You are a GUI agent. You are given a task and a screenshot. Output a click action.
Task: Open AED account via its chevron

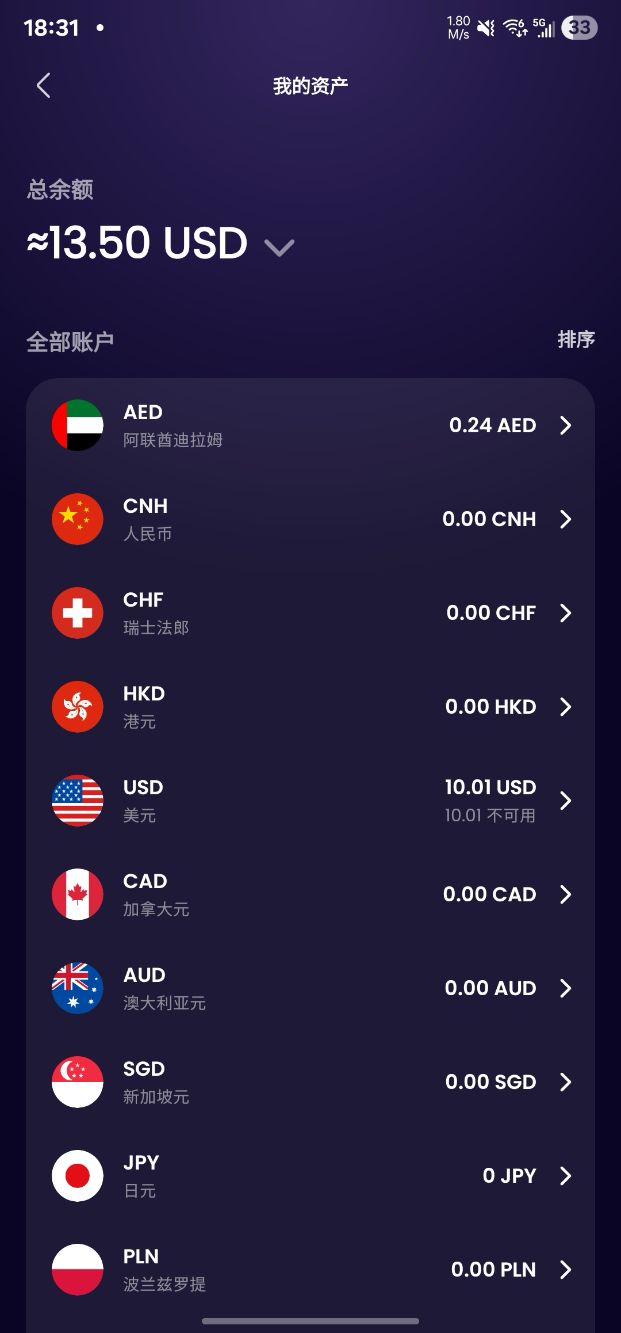tap(566, 425)
